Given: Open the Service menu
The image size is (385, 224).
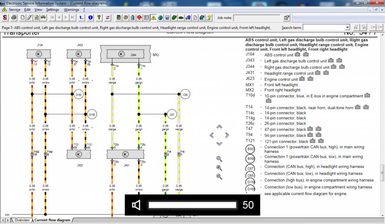Looking at the screenshot, I should coord(14,10).
